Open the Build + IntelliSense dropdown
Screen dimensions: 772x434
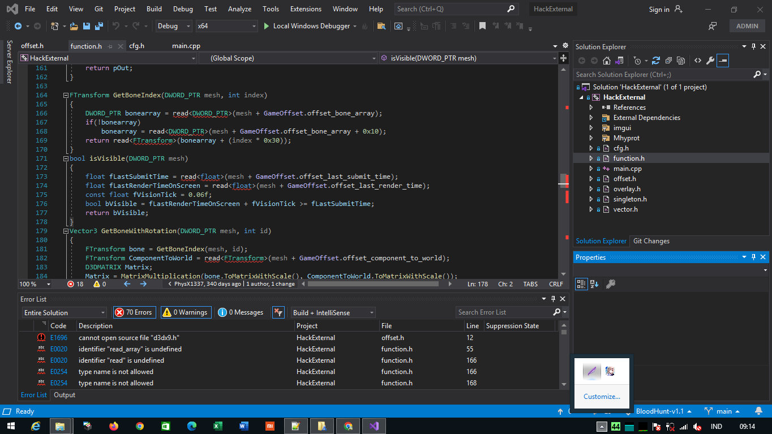click(x=333, y=312)
